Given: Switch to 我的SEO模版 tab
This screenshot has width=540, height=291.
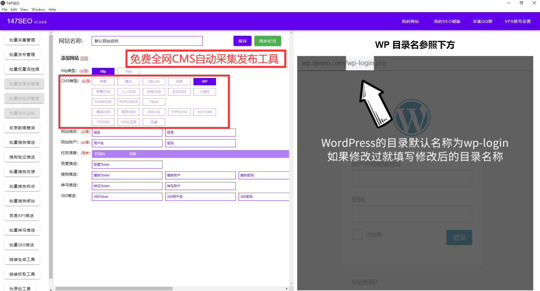Looking at the screenshot, I should click(447, 21).
